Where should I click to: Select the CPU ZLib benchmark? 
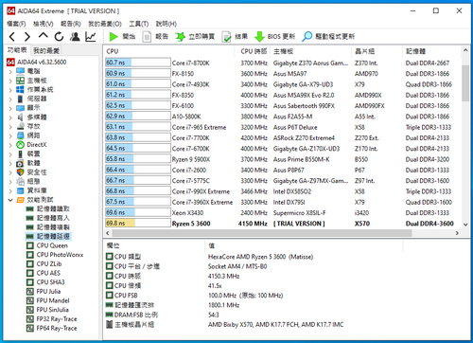click(x=44, y=263)
